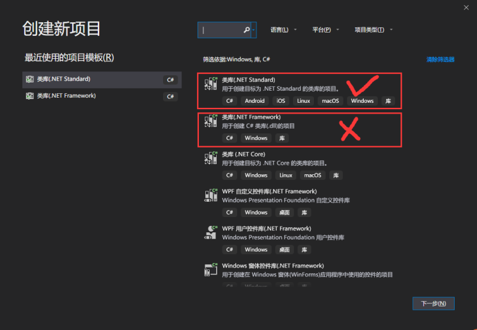
Task: Click recent 类库(.NET Standard) item icon
Action: tap(29, 79)
